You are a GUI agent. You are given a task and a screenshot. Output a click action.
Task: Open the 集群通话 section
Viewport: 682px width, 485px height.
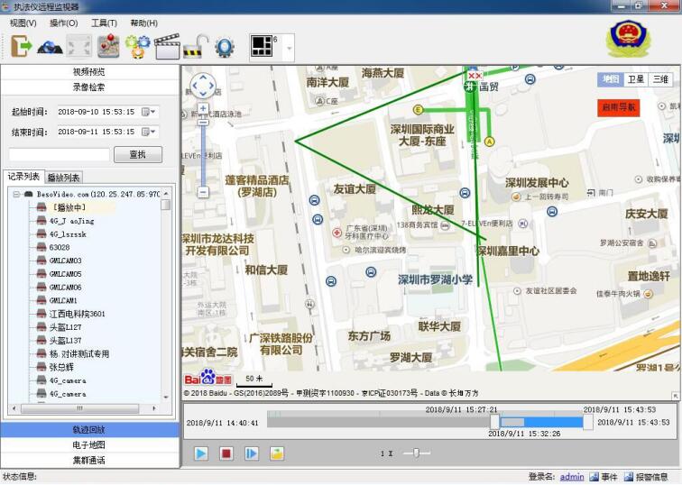[89, 461]
